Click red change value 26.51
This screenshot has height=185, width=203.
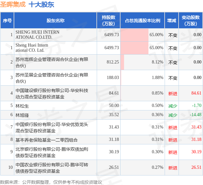coord(196,167)
